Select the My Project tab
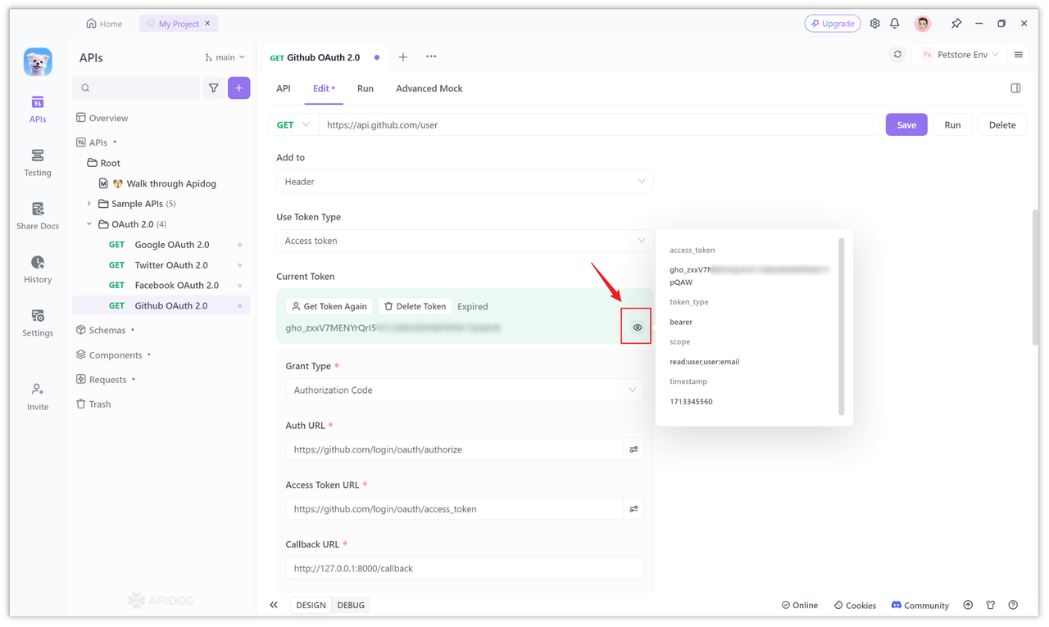This screenshot has height=627, width=1049. click(x=179, y=24)
